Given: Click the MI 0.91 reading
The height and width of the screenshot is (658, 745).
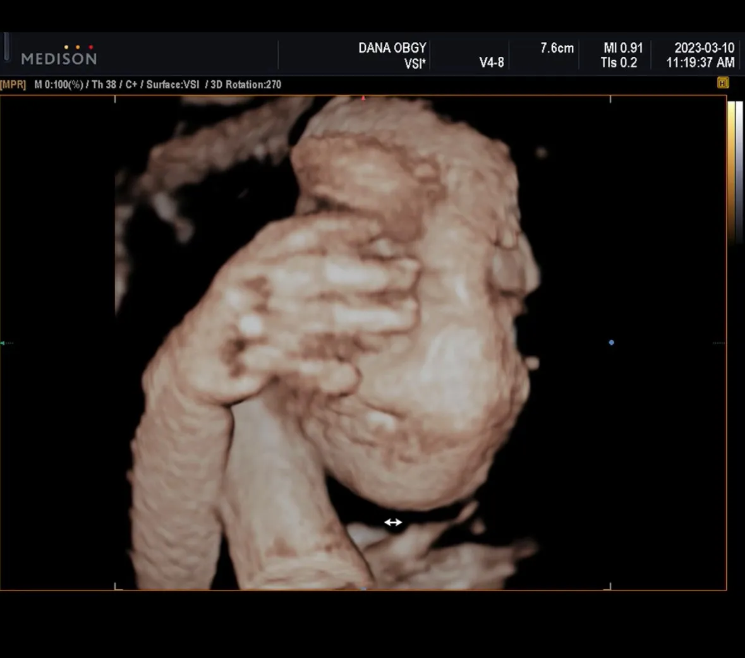Looking at the screenshot, I should pyautogui.click(x=623, y=48).
